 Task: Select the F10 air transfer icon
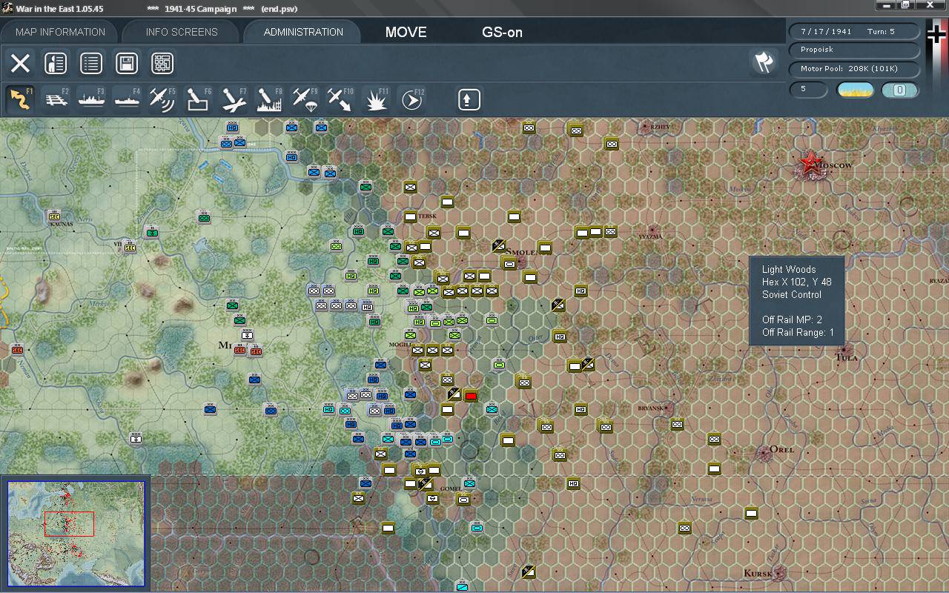(x=341, y=99)
